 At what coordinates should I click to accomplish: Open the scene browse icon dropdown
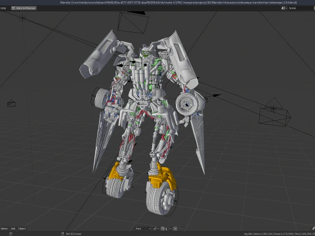(284, 8)
